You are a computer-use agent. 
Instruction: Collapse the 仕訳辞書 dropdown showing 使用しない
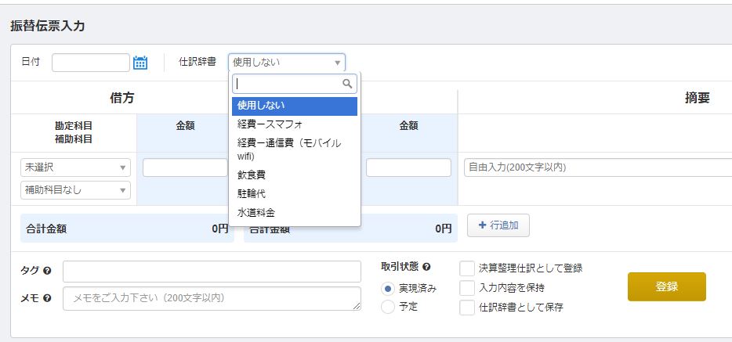pos(287,63)
